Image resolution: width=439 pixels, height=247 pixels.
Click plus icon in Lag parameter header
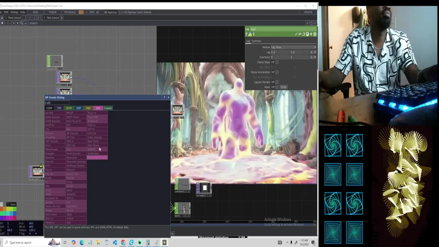(x=311, y=34)
